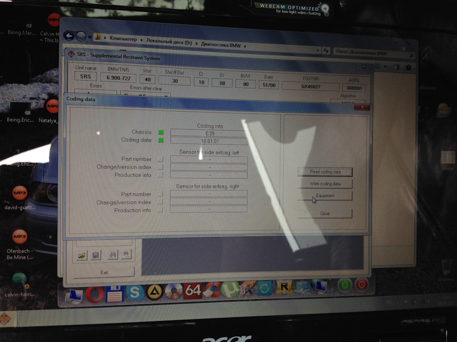Open the AIMP player dock icon
Image resolution: width=457 pixels, height=342 pixels.
tap(154, 292)
